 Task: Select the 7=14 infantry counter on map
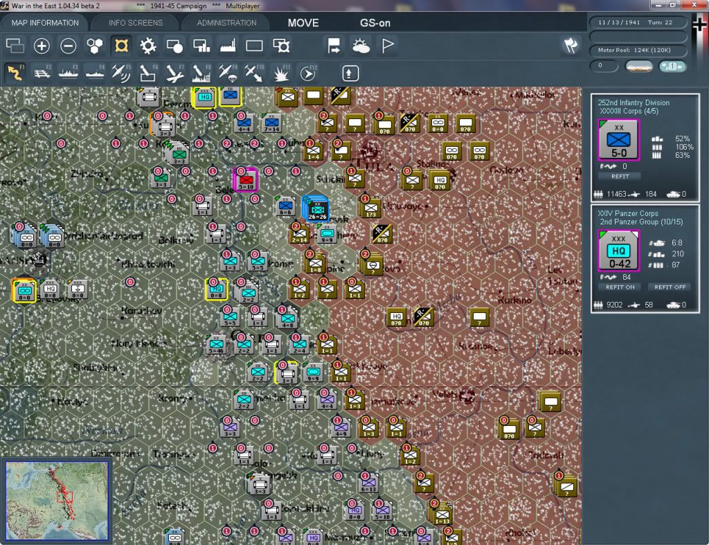click(x=271, y=123)
